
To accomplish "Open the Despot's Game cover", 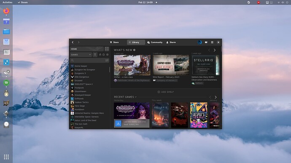I will click(x=199, y=115).
